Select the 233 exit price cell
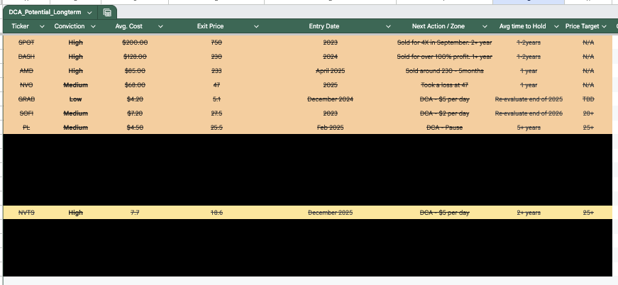This screenshot has height=285, width=618. [x=216, y=71]
